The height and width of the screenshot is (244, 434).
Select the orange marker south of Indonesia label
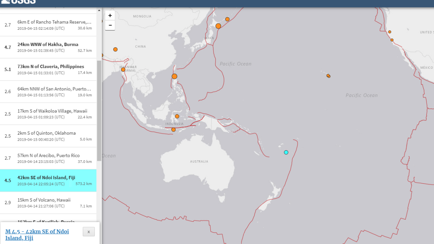pos(174,129)
